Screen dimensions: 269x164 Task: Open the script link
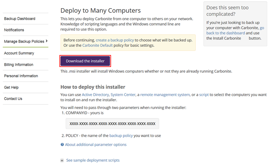tap(204, 95)
